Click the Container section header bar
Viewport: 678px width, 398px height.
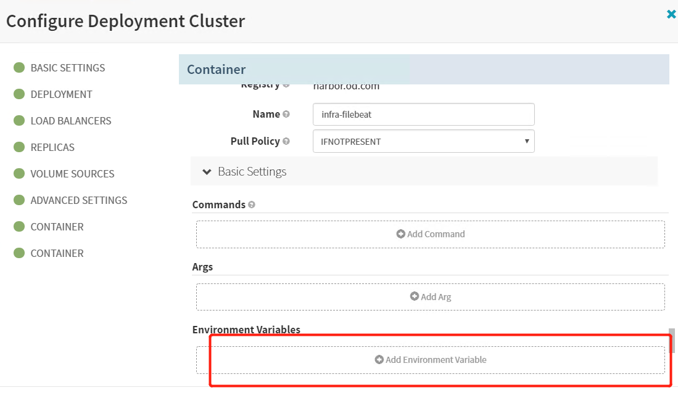pyautogui.click(x=424, y=70)
